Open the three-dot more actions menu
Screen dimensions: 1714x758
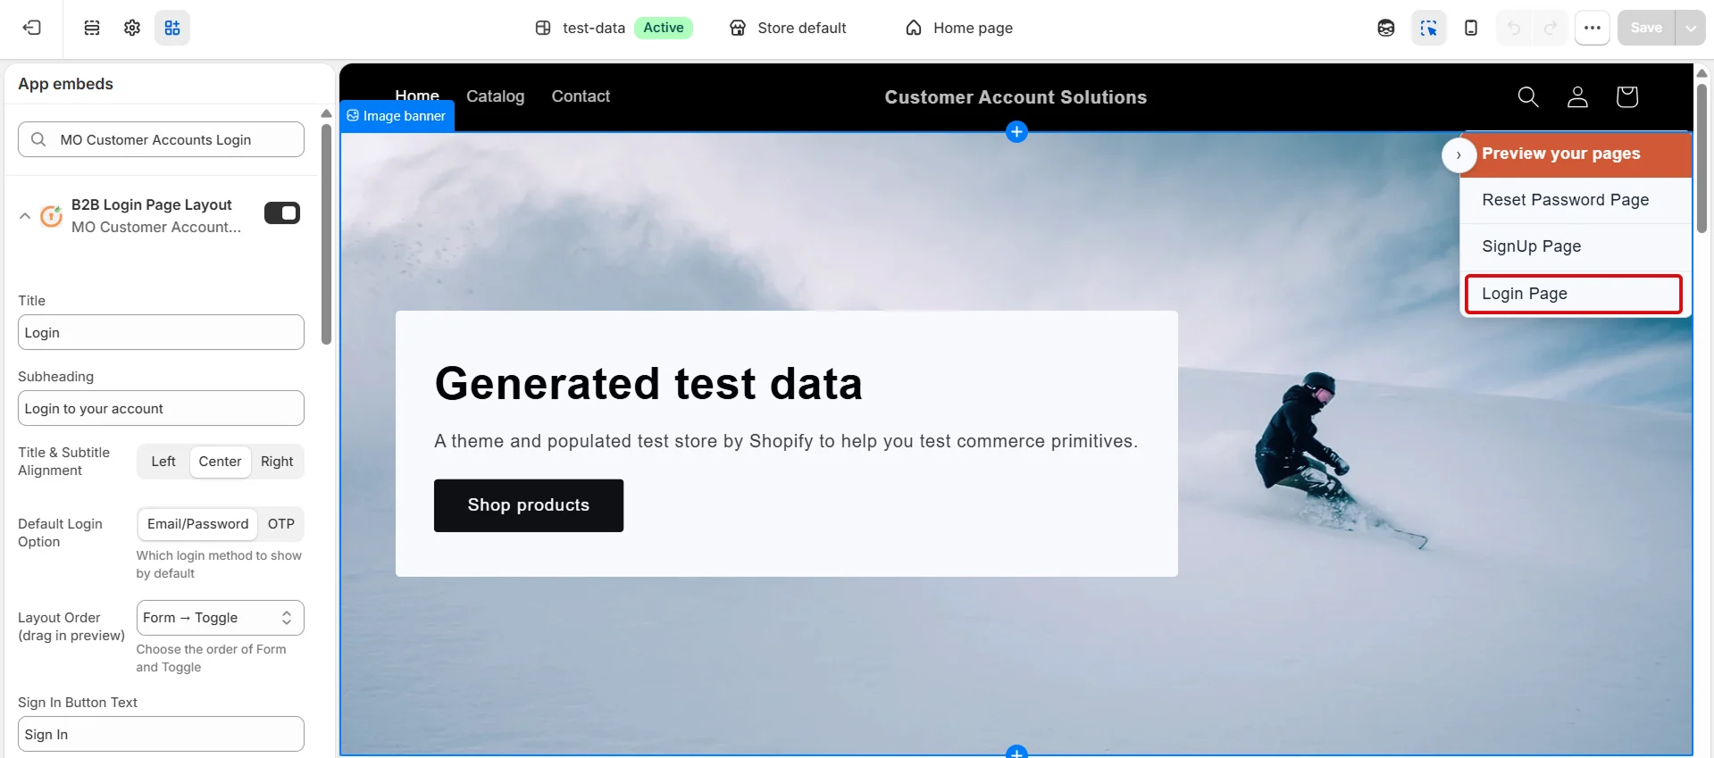point(1593,28)
